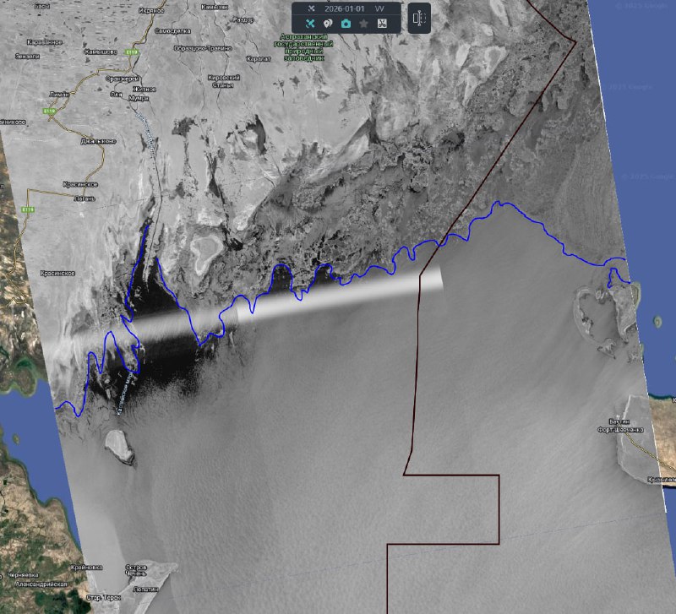Click the teal camera snapshot icon

[x=346, y=24]
